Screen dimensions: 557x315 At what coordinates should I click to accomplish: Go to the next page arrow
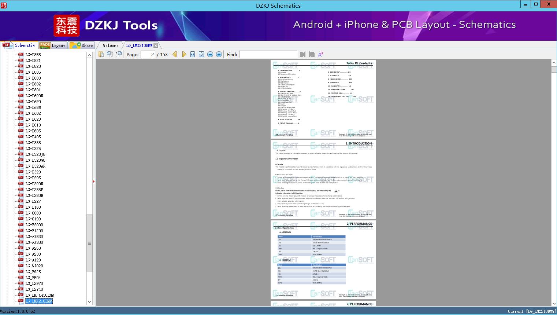(x=184, y=54)
